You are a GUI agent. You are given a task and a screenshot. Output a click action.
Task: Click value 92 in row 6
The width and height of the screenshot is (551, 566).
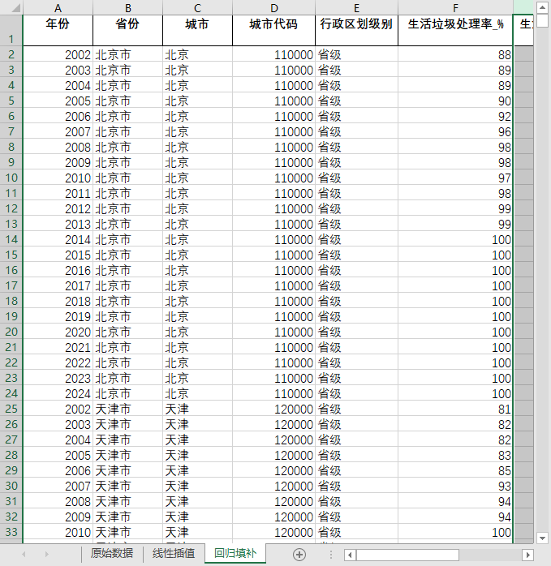(x=455, y=116)
